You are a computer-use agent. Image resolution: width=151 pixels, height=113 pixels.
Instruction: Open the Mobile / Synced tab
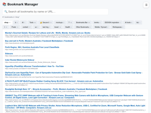coord(101,27)
